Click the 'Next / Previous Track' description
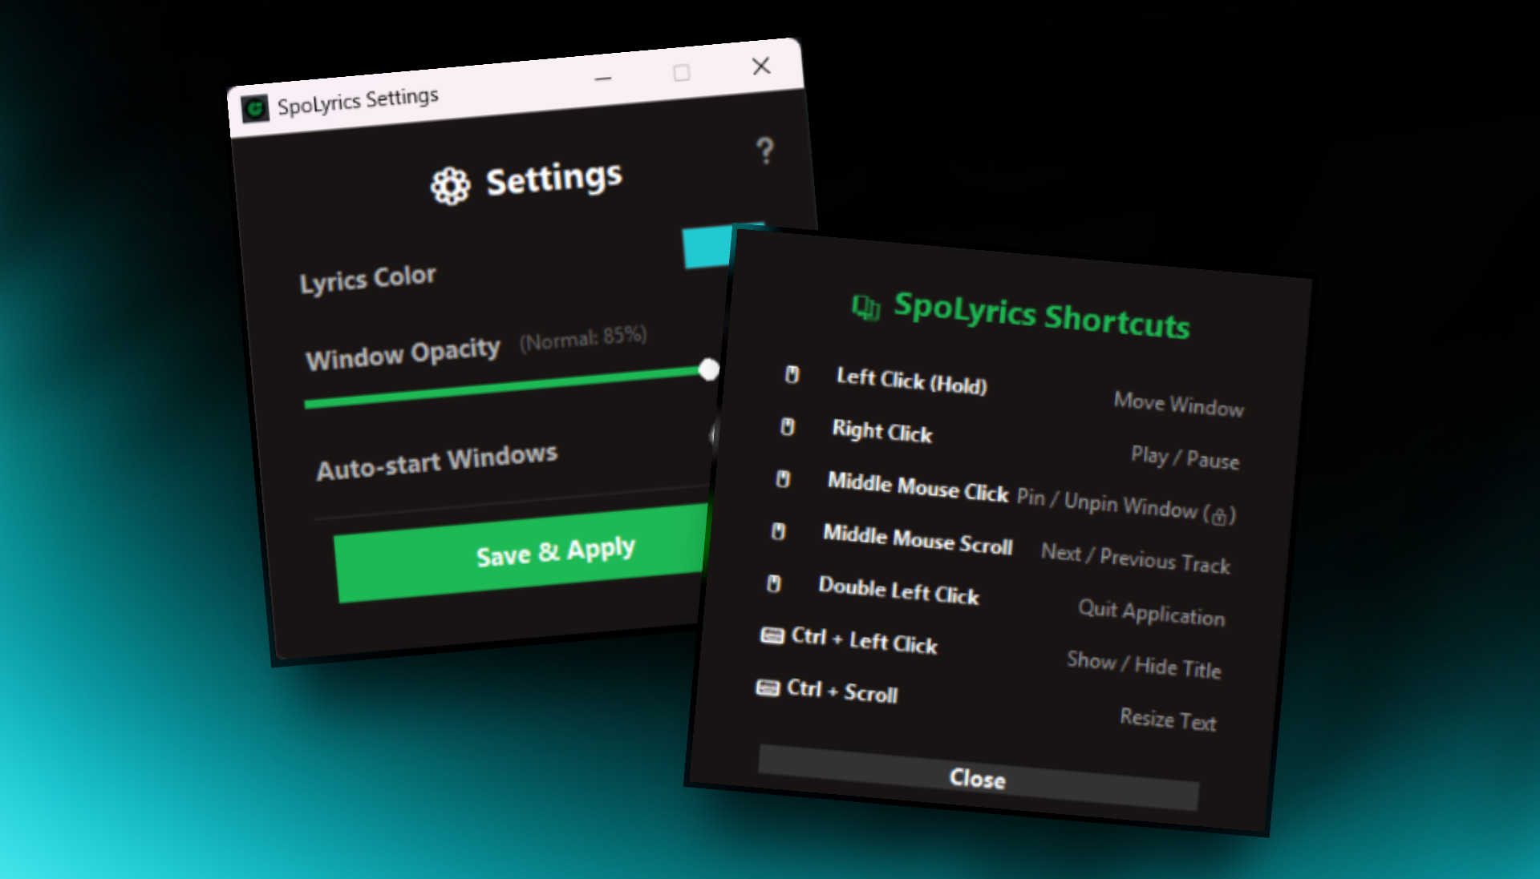The image size is (1540, 879). point(1135,558)
